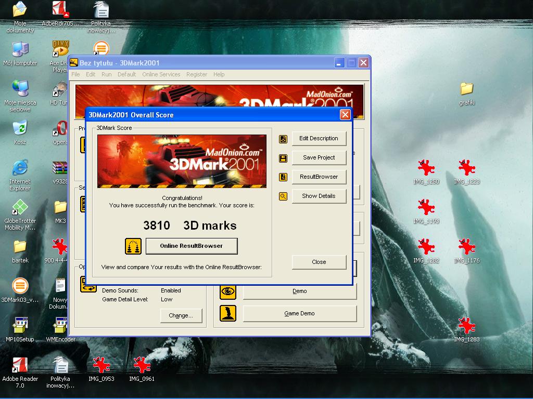The width and height of the screenshot is (533, 399).
Task: Open the File menu in 3DMark2001
Action: 75,74
